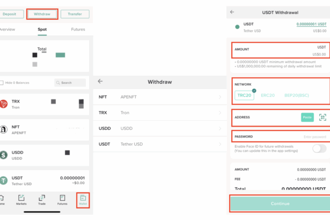
Task: Select the TRC20 network option
Action: [x=244, y=96]
